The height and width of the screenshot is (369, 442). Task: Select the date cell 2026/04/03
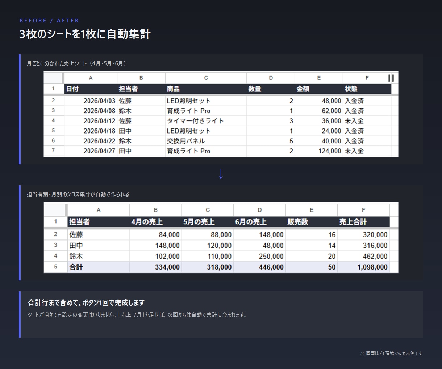pyautogui.click(x=91, y=101)
